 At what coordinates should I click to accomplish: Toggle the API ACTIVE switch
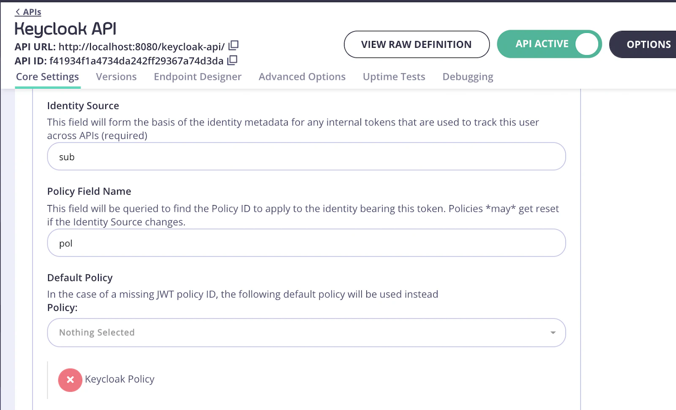click(x=549, y=44)
